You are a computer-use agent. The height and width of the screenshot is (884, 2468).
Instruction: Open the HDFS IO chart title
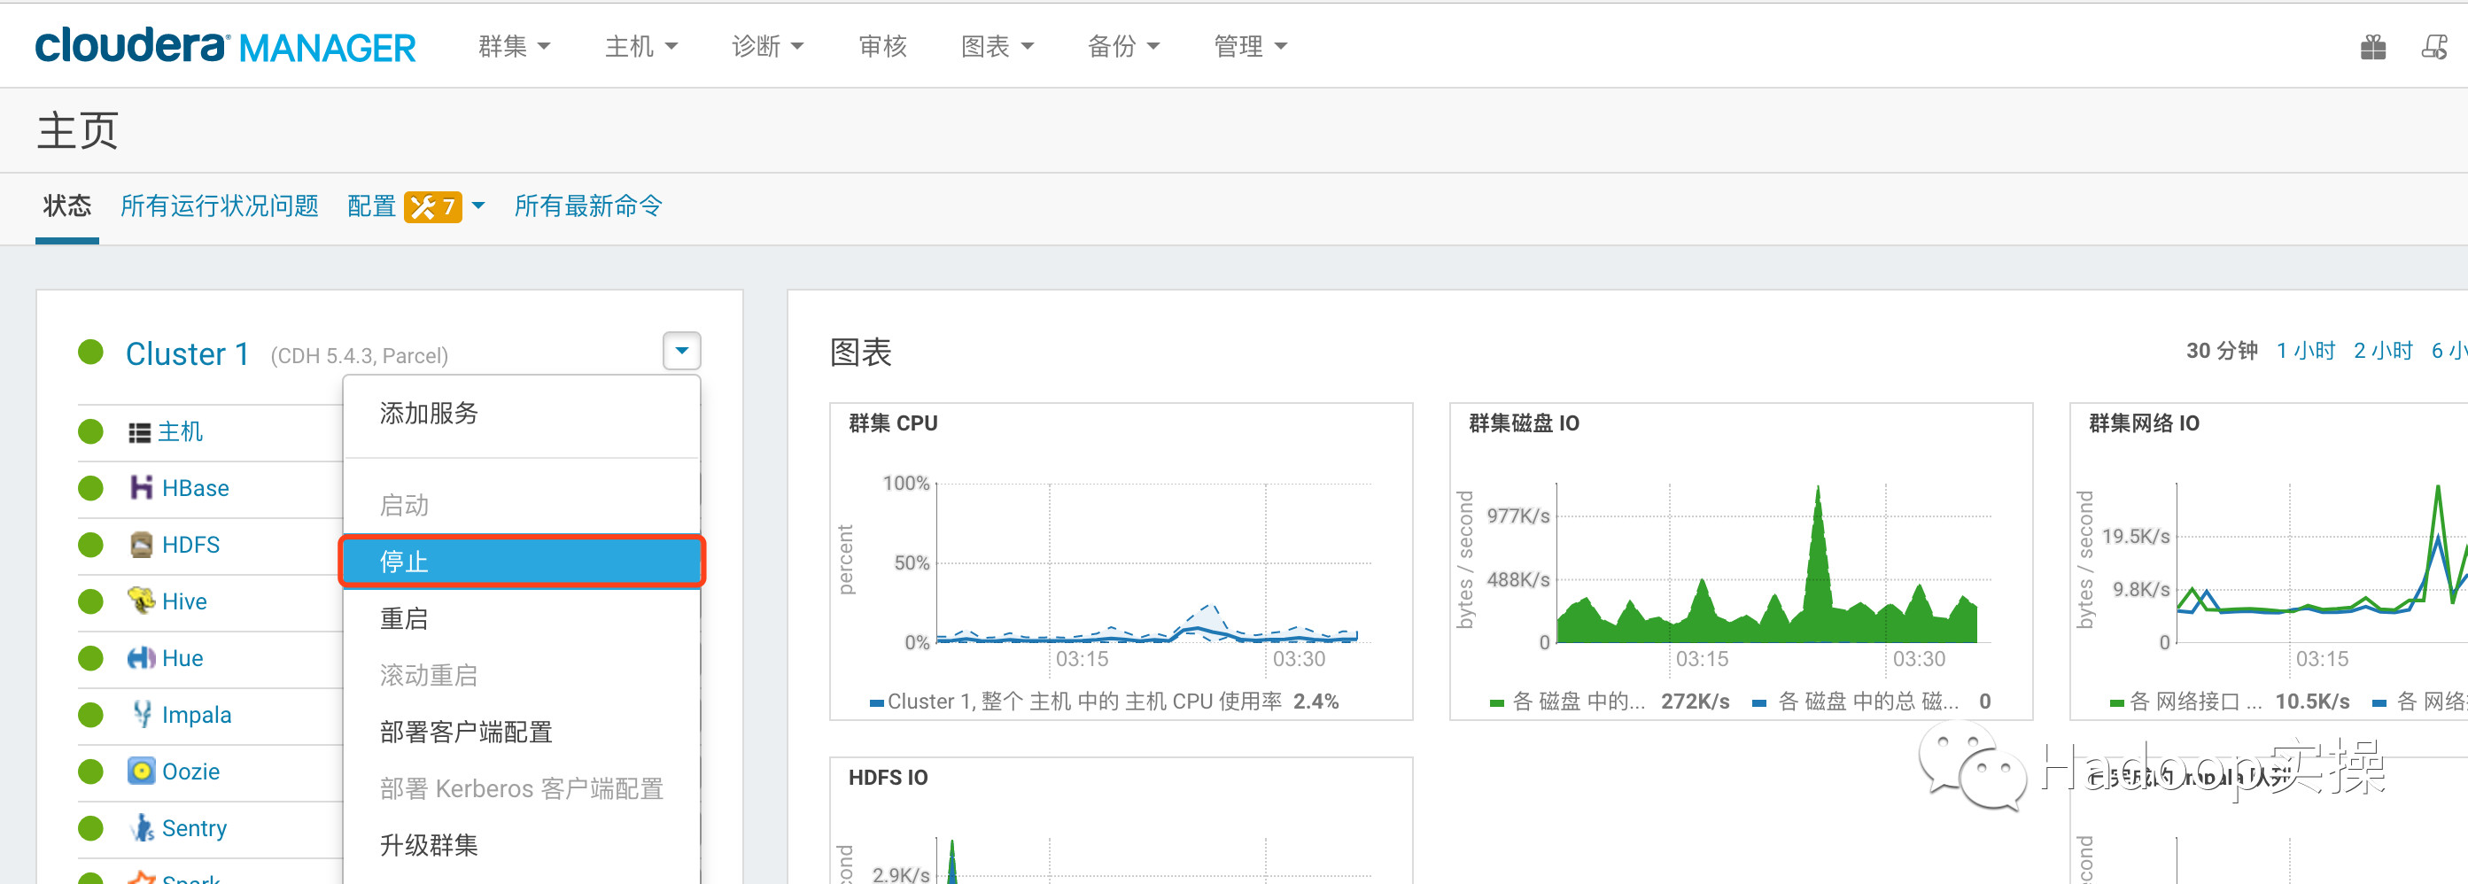(x=889, y=777)
